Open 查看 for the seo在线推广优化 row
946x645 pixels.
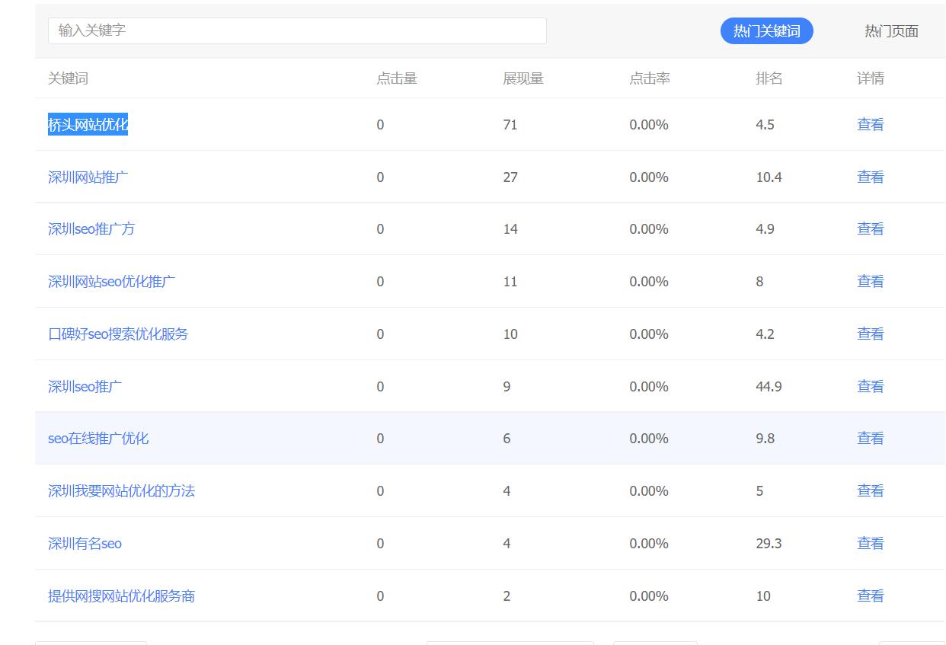870,439
